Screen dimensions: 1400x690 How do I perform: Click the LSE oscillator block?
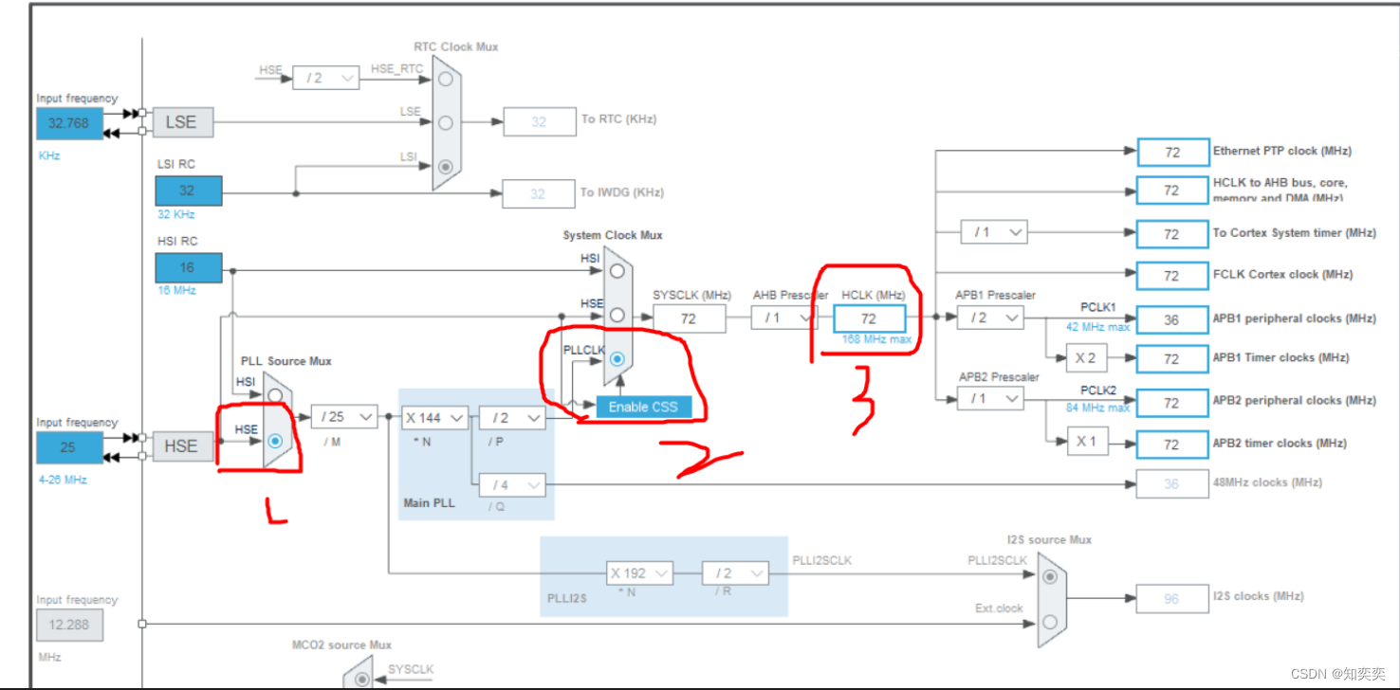(181, 122)
